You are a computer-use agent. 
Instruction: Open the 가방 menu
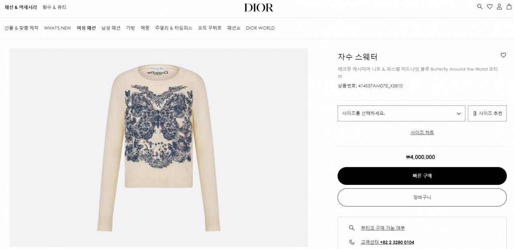tap(131, 28)
